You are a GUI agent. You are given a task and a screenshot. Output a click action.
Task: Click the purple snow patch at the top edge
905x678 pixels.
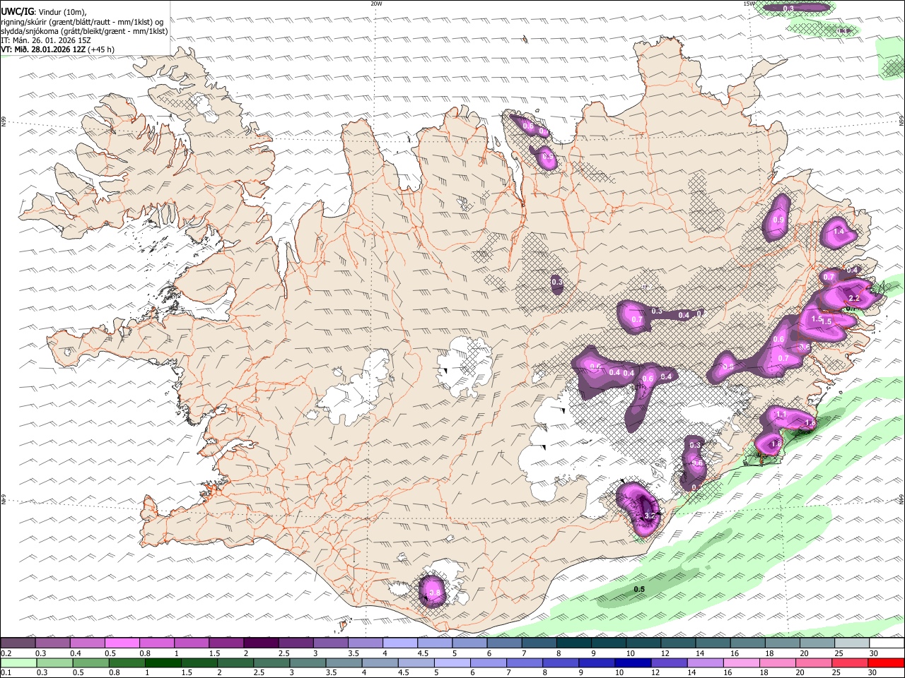[x=795, y=8]
